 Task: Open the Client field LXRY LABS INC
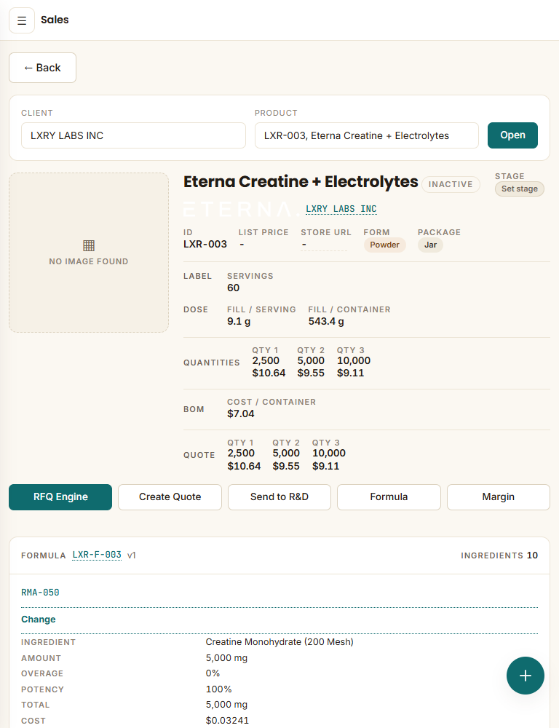point(133,135)
